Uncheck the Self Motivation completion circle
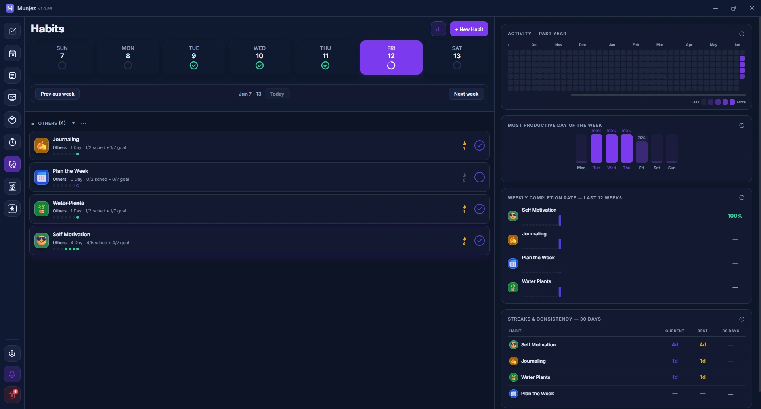This screenshot has height=409, width=761. coord(480,241)
